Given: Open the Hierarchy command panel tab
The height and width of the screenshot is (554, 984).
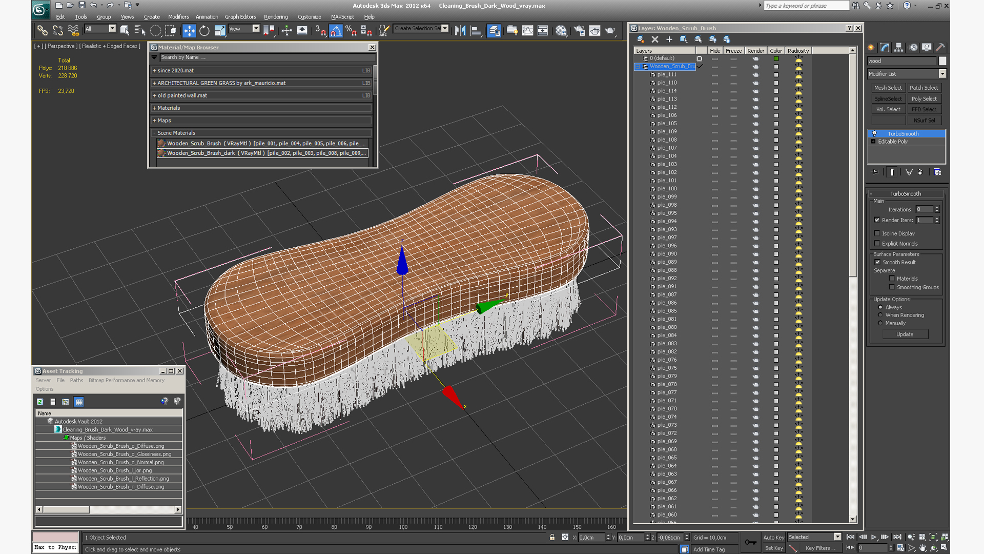Looking at the screenshot, I should pyautogui.click(x=899, y=47).
